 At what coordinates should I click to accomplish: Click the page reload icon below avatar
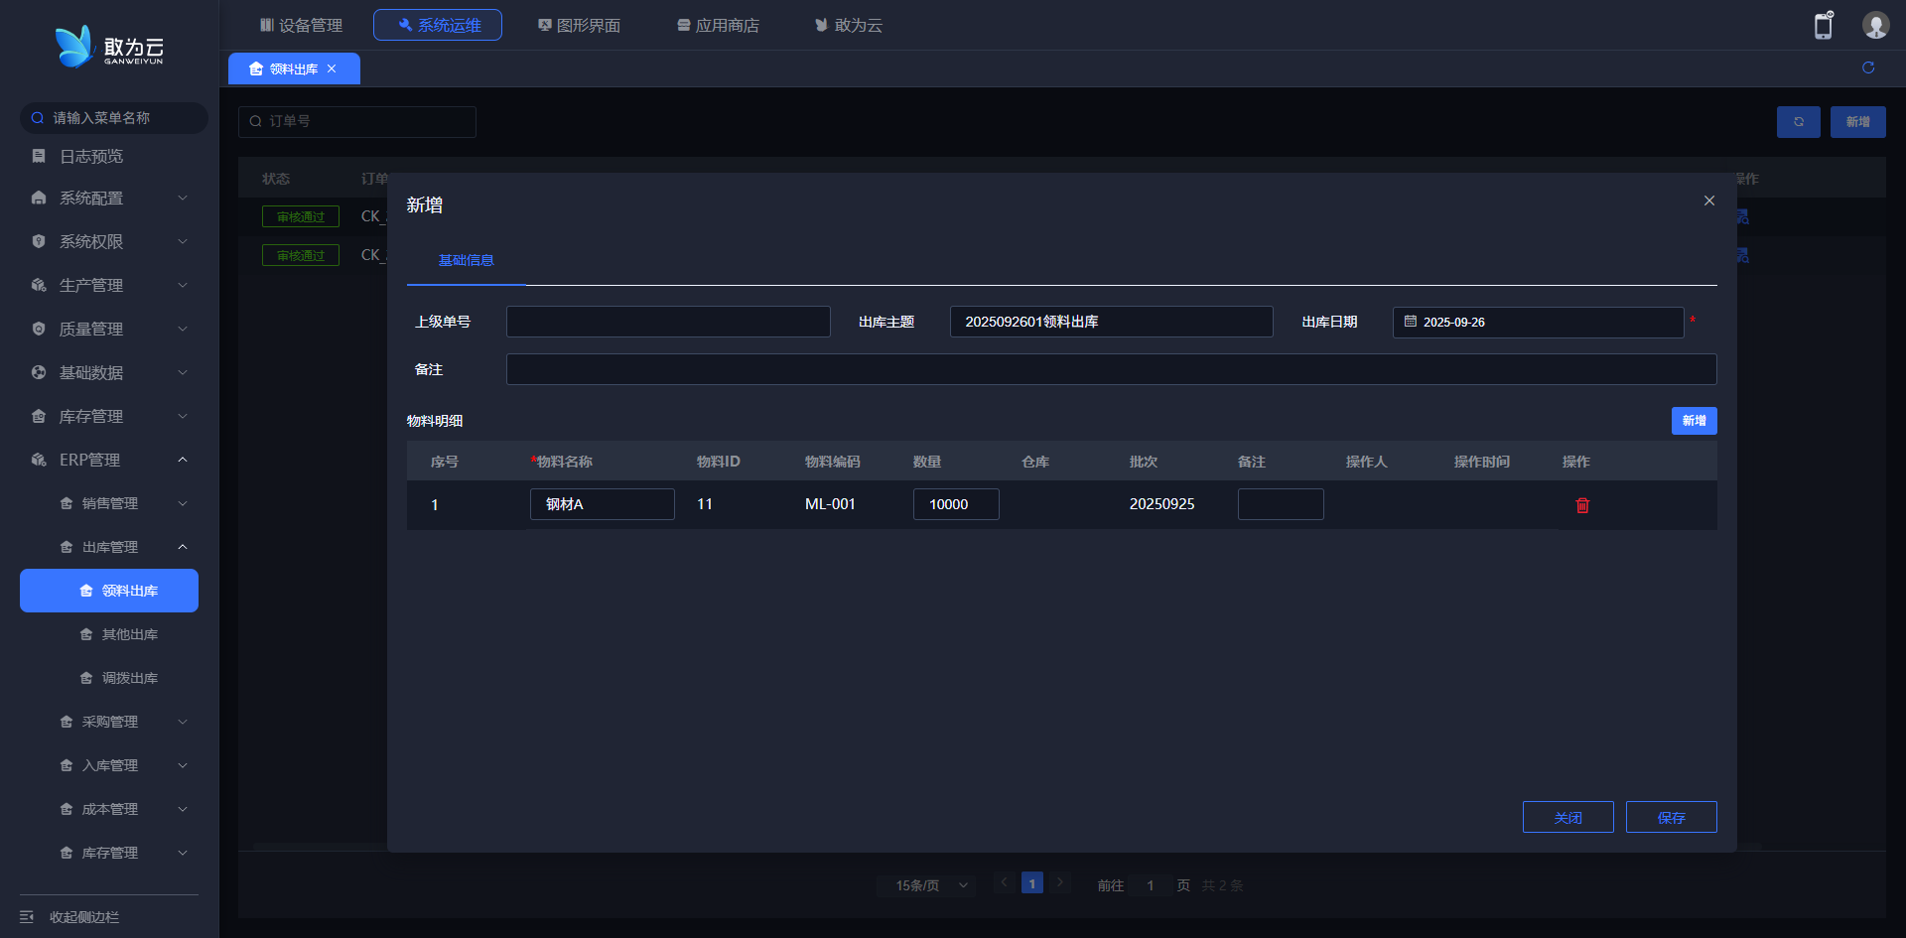click(1868, 67)
